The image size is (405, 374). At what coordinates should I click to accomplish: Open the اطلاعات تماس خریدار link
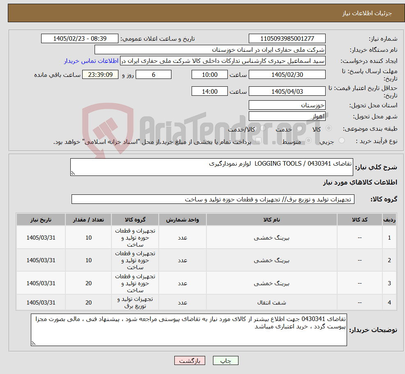tap(91, 61)
